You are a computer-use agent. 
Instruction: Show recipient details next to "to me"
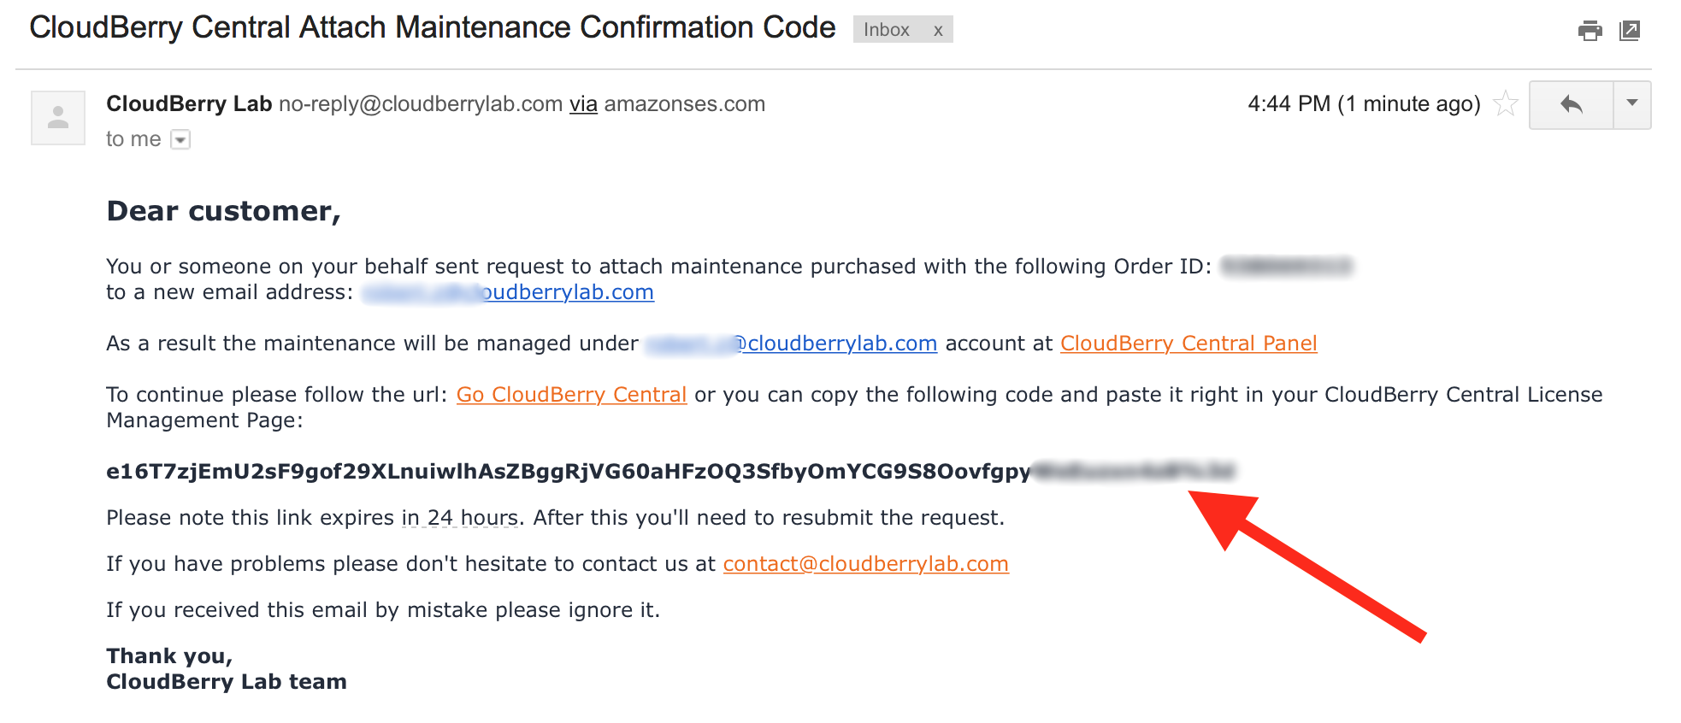pyautogui.click(x=180, y=139)
